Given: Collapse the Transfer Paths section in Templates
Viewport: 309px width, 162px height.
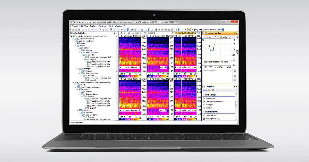Looking at the screenshot, I should 203,112.
